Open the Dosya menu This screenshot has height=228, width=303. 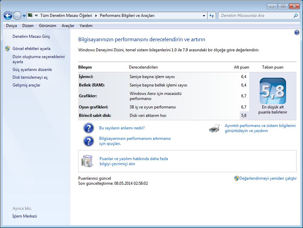coord(12,26)
